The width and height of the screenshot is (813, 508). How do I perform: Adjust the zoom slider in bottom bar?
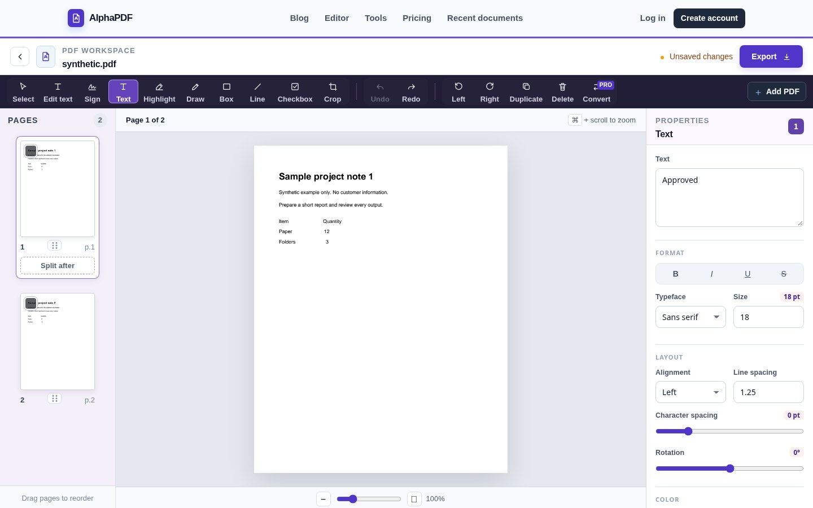(x=369, y=499)
